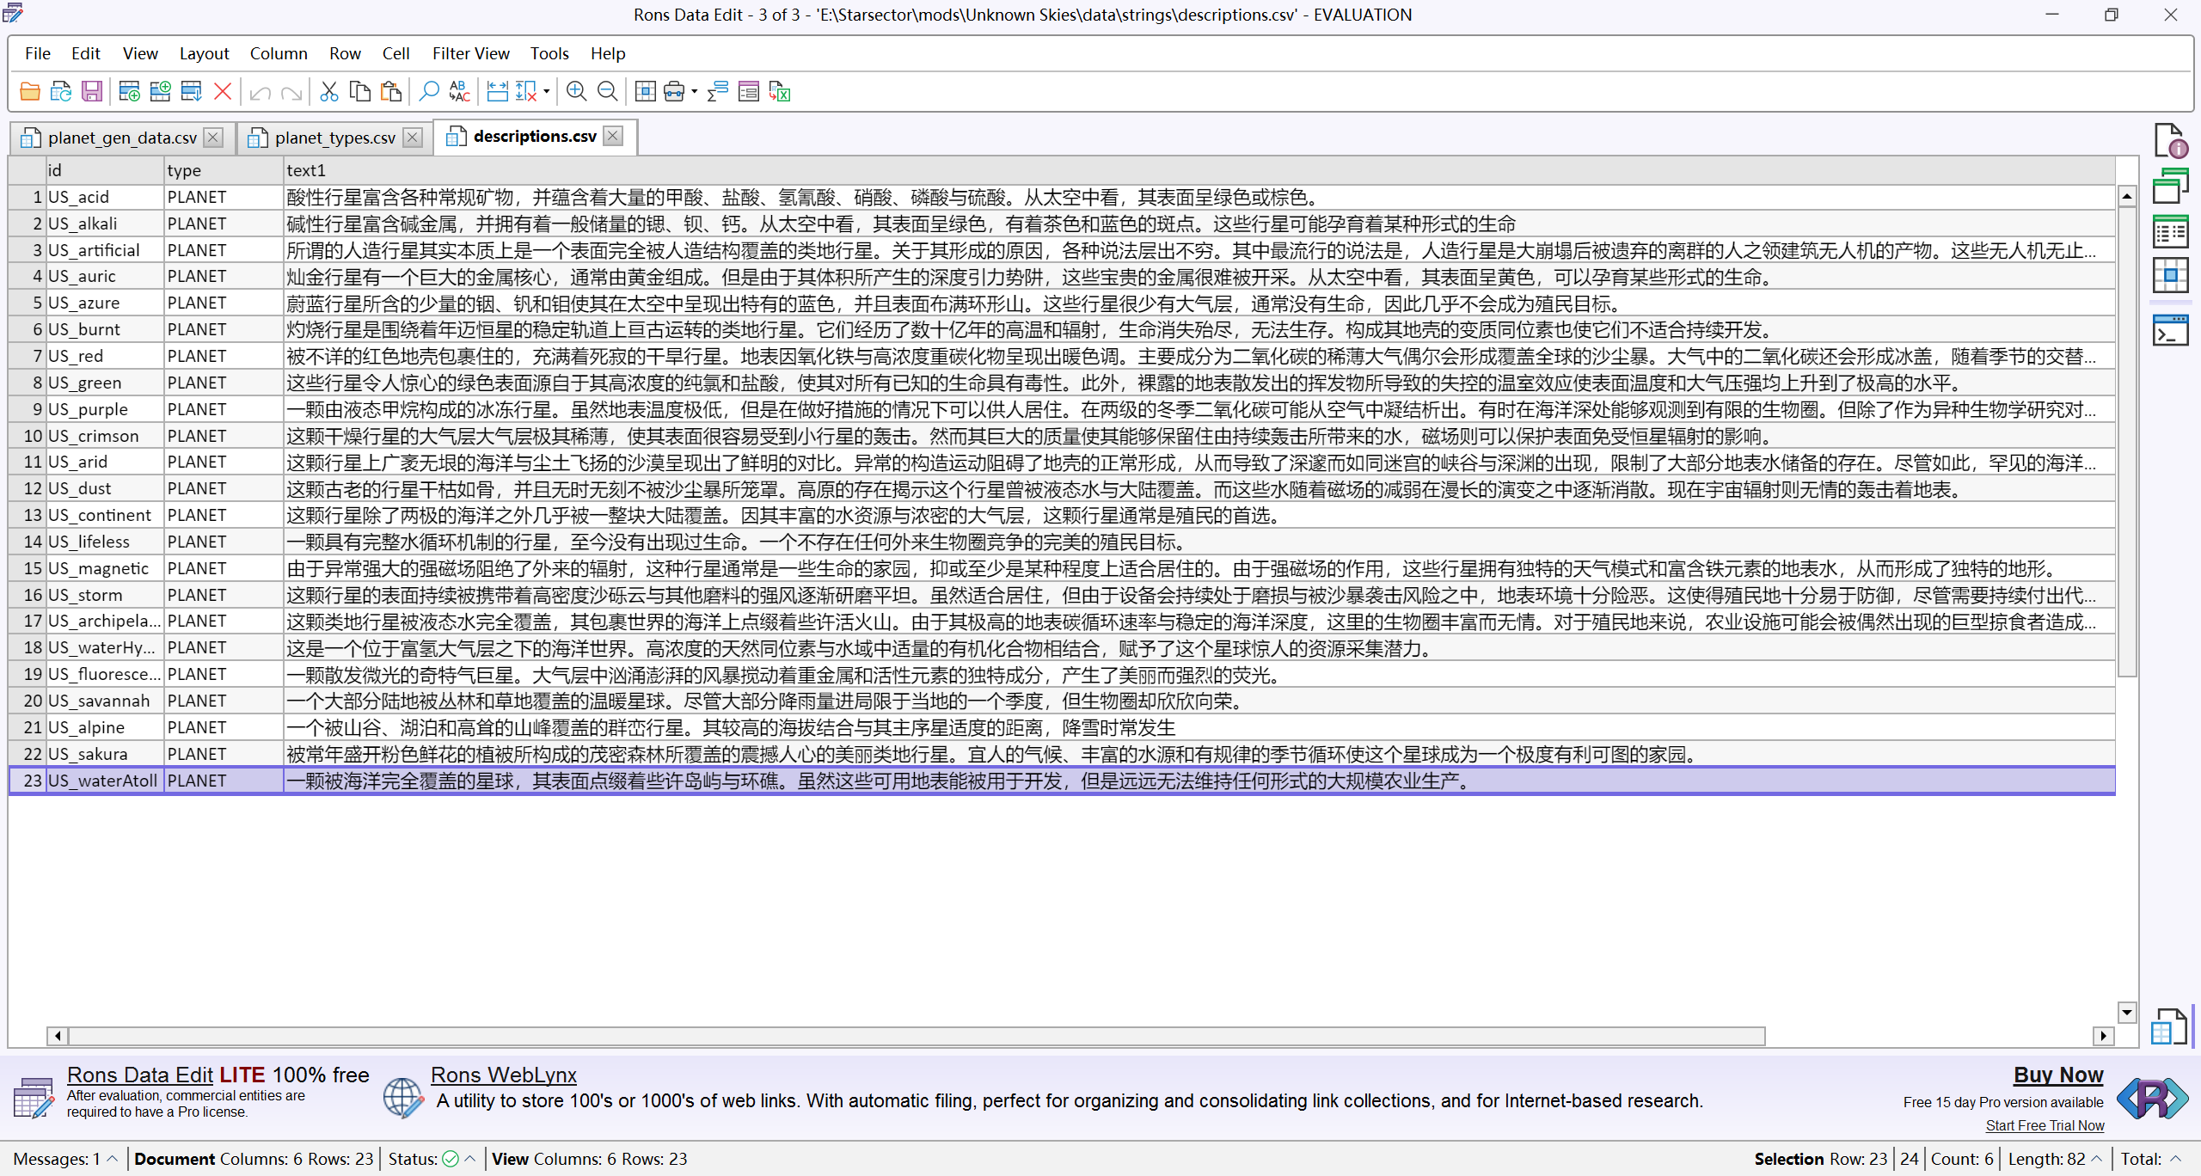This screenshot has width=2201, height=1176.
Task: Click the Find and Replace icon
Action: point(460,91)
